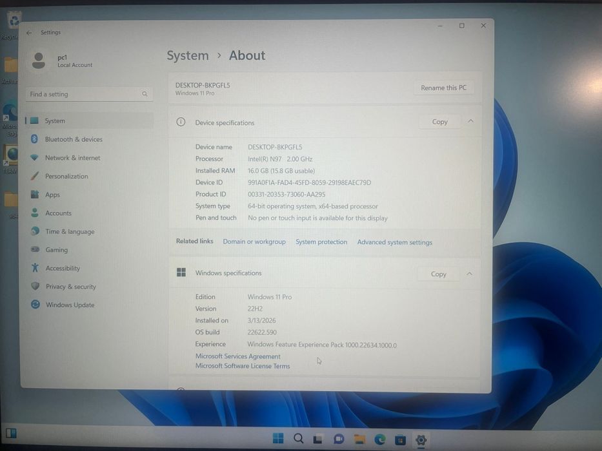This screenshot has width=602, height=451.
Task: Go back using the Settings back arrow
Action: coord(29,33)
